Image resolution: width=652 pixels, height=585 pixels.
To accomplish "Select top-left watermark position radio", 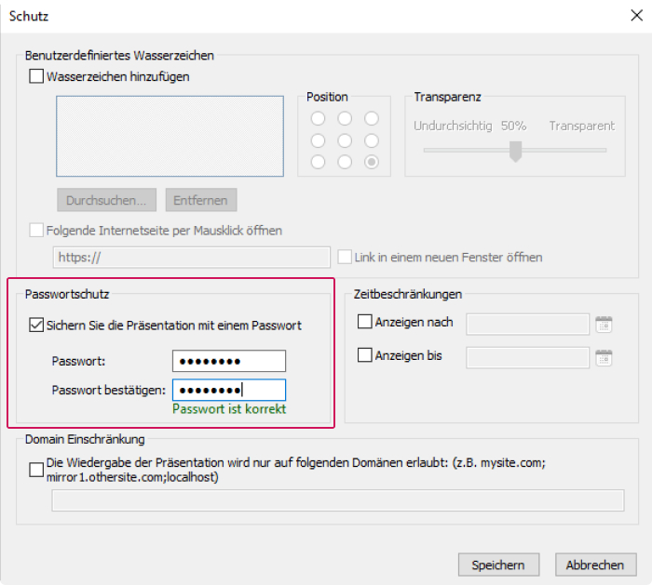I will pyautogui.click(x=318, y=119).
